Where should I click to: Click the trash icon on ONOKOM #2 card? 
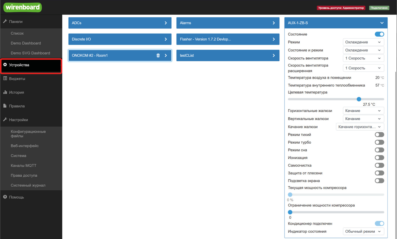pyautogui.click(x=158, y=56)
